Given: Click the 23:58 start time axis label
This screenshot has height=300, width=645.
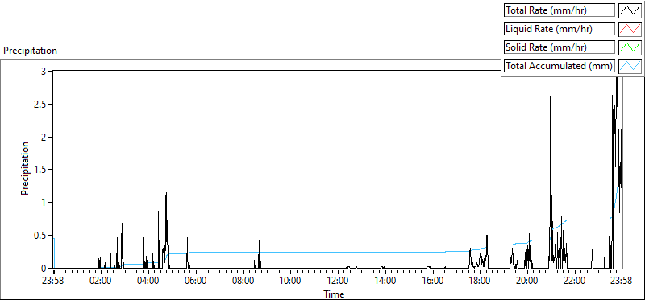Looking at the screenshot, I should pyautogui.click(x=54, y=282).
